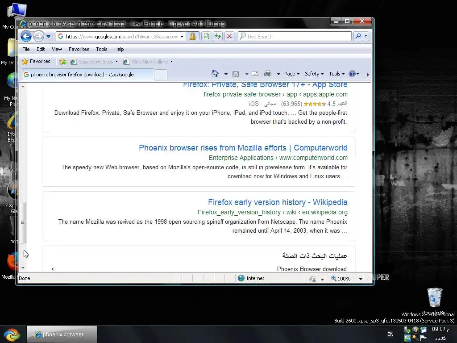This screenshot has width=457, height=343.
Task: Expand the Home button dropdown arrow
Action: click(x=226, y=74)
